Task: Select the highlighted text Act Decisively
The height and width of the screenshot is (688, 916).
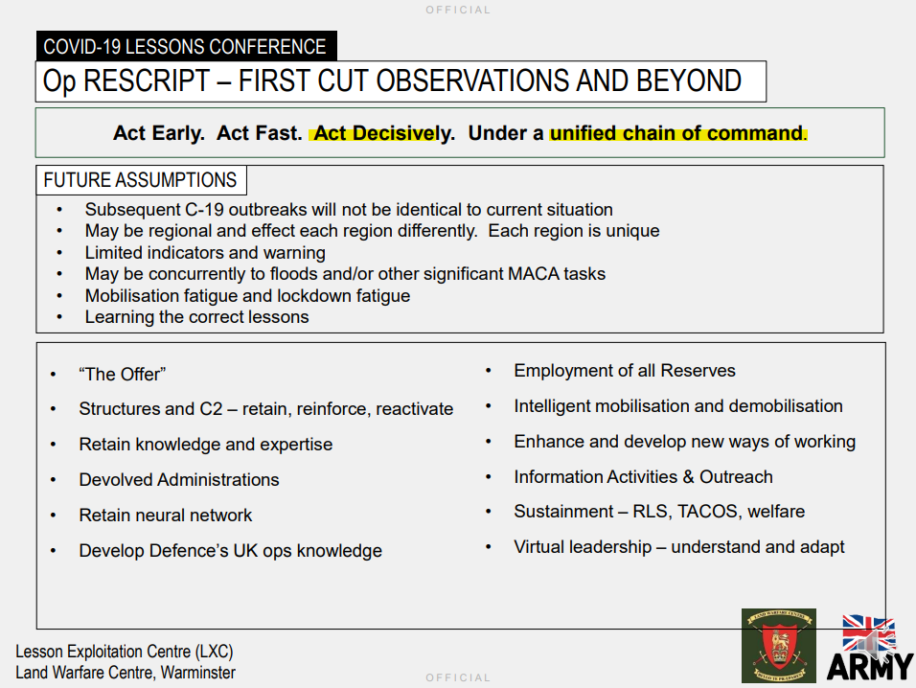Action: pos(379,132)
